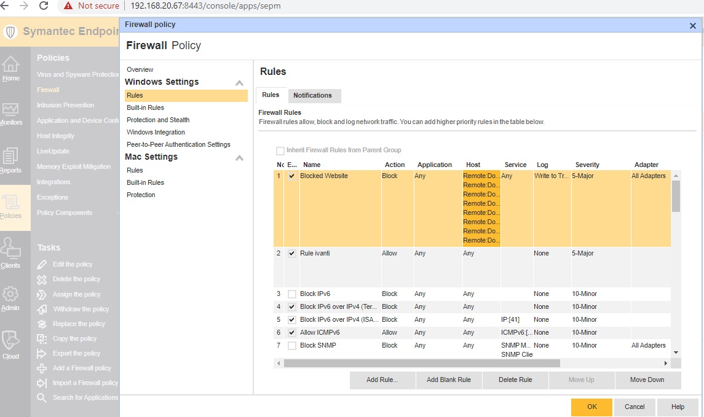704x417 pixels.
Task: Click the browser reload icon
Action: click(x=44, y=6)
